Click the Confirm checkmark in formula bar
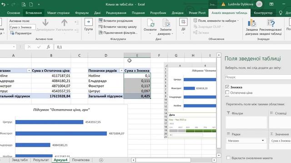 [x=39, y=47]
